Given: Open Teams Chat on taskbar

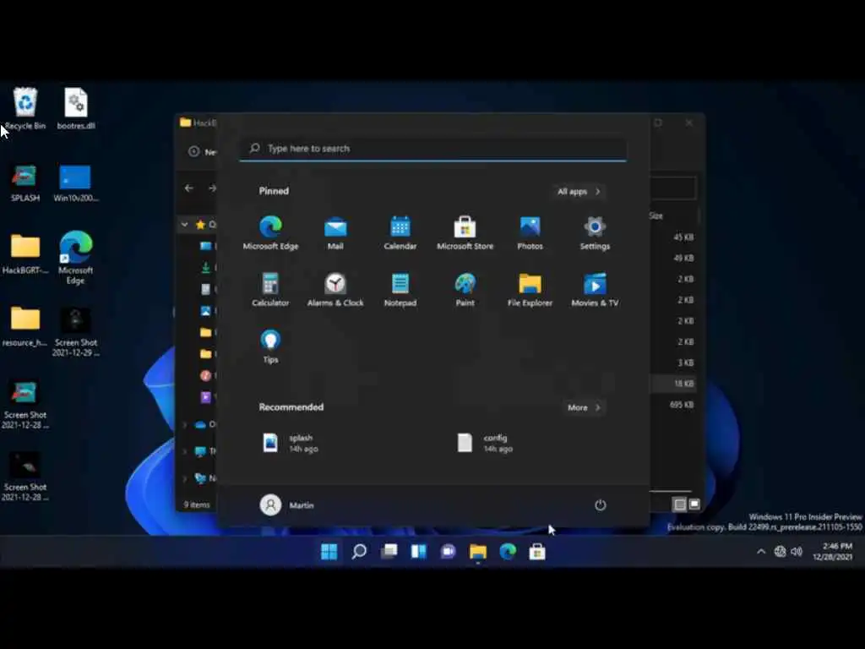Looking at the screenshot, I should (x=448, y=551).
